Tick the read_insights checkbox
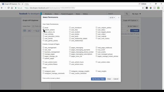The height and width of the screenshot is (92, 164). (96, 71)
